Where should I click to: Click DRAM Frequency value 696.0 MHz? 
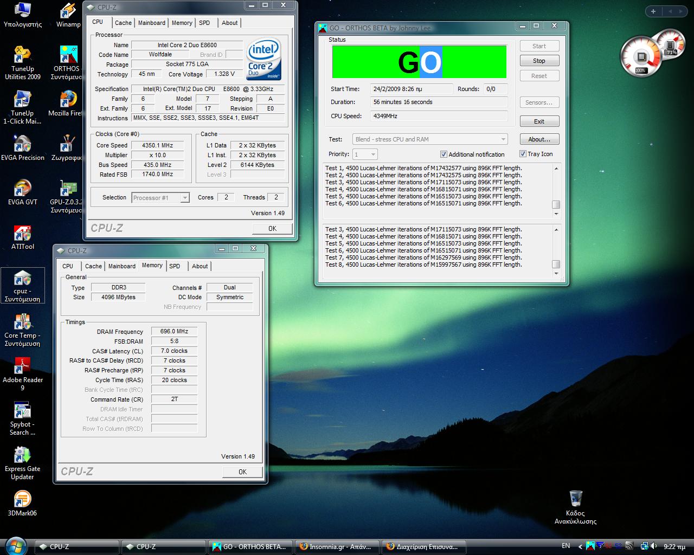click(x=174, y=332)
